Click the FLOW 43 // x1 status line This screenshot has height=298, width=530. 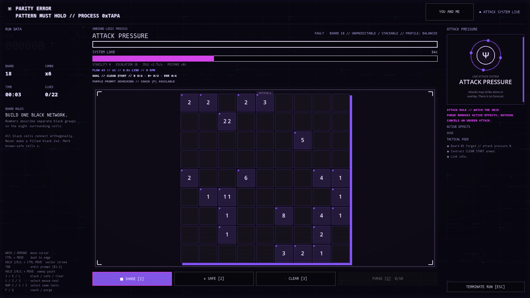124,70
